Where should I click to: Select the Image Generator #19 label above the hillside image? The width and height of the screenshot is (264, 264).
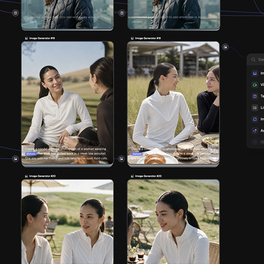[x=40, y=38]
